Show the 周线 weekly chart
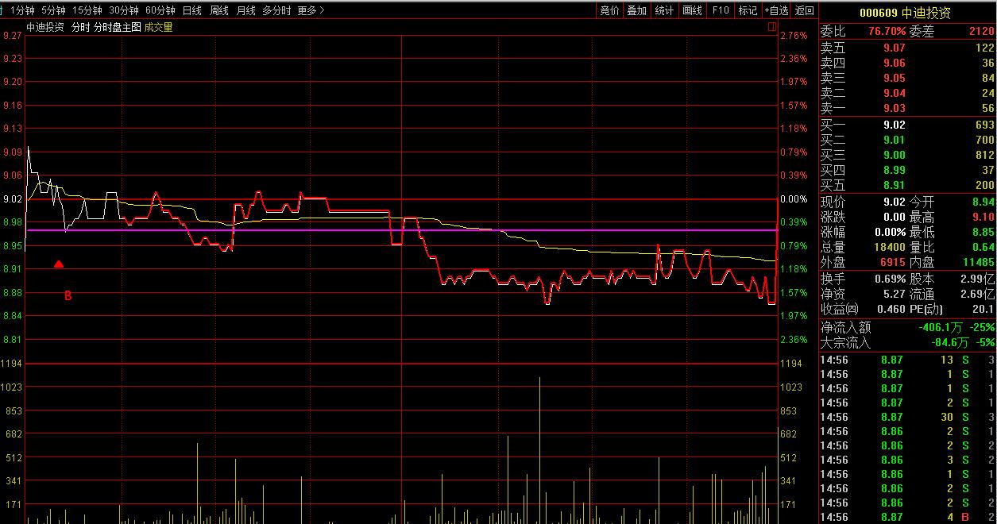 pyautogui.click(x=219, y=10)
